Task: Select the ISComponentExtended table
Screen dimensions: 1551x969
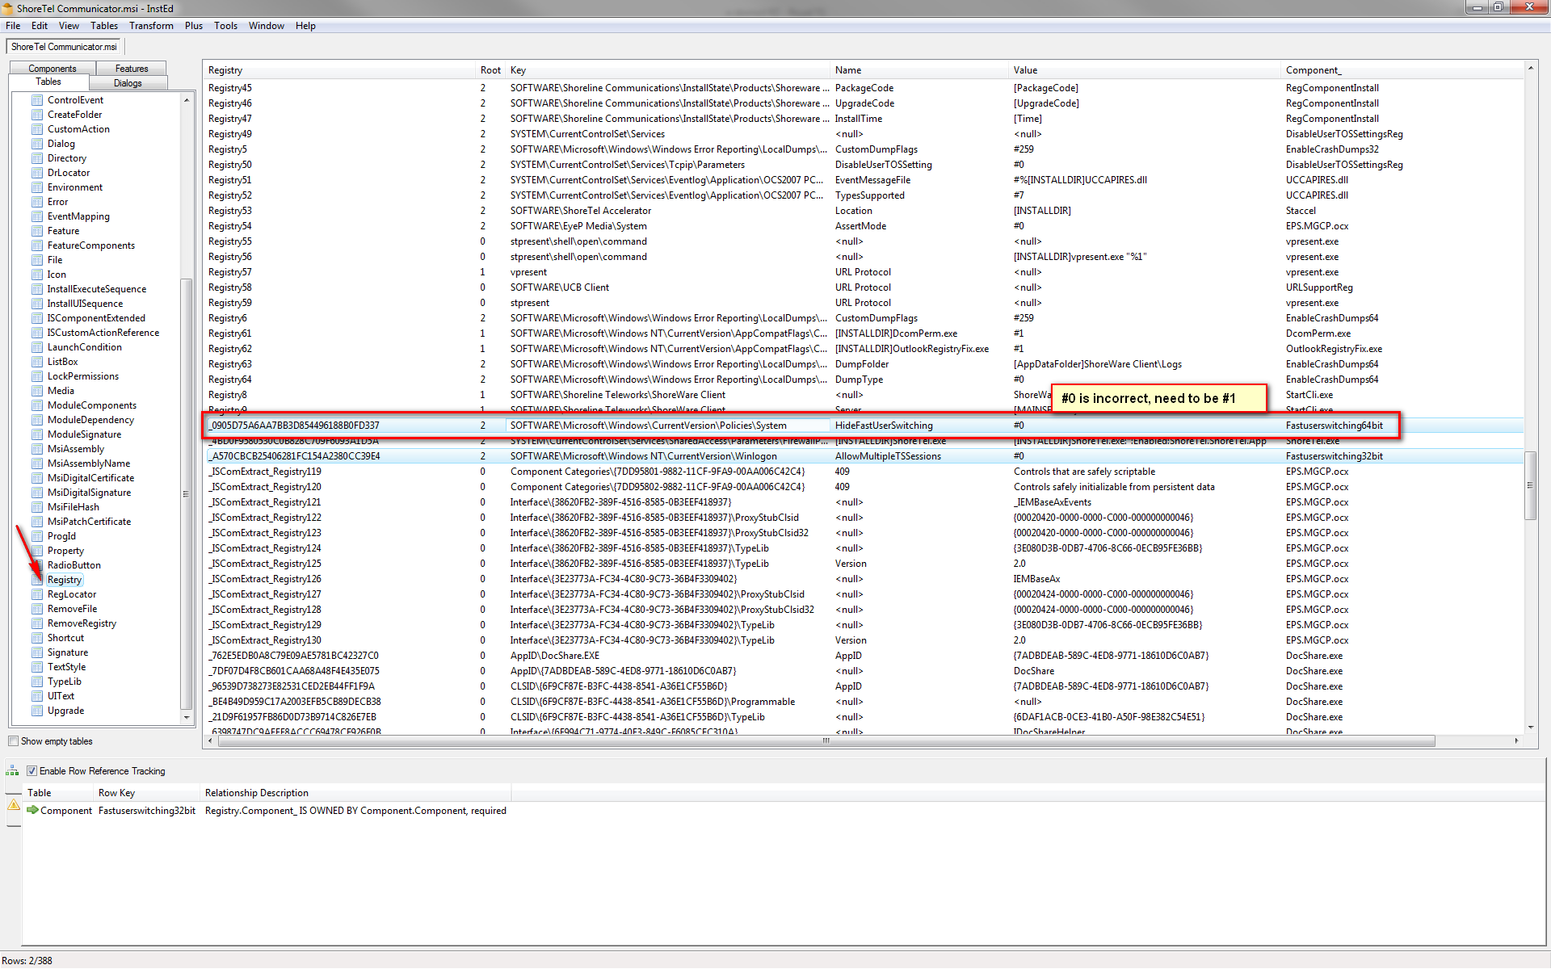Action: coord(96,318)
